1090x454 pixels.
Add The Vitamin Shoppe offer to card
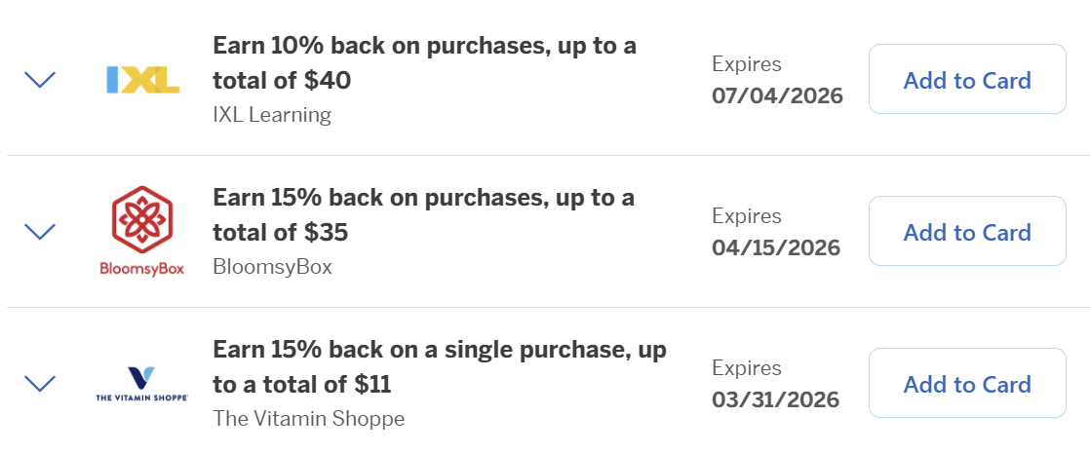(966, 384)
